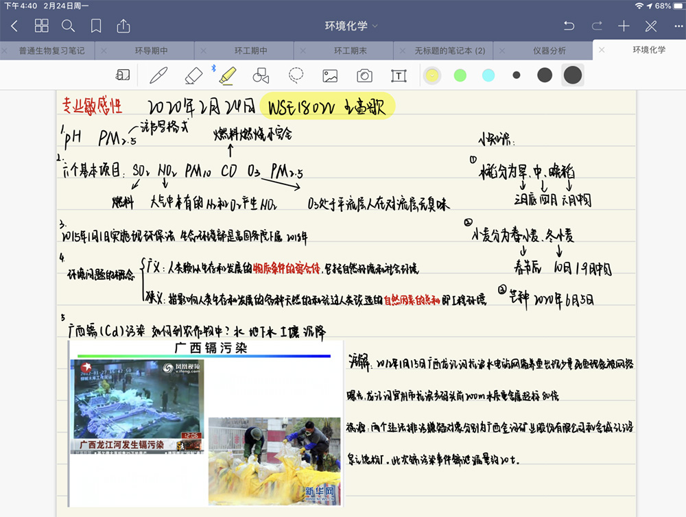Open the Camera tool
Screen dimensions: 686x517
tap(364, 75)
